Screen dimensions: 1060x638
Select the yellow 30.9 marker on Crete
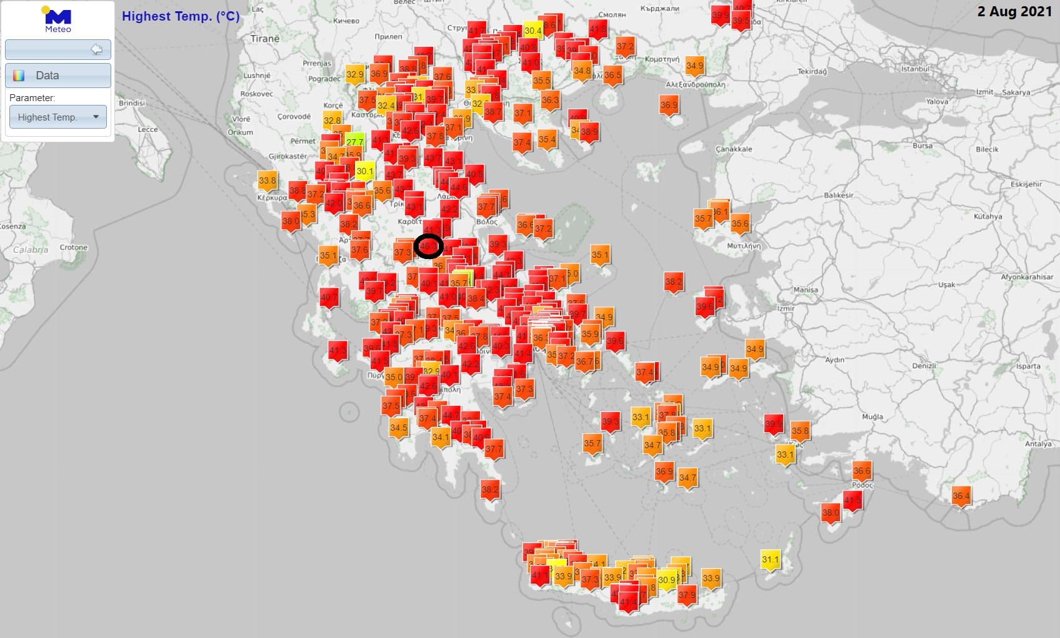667,580
